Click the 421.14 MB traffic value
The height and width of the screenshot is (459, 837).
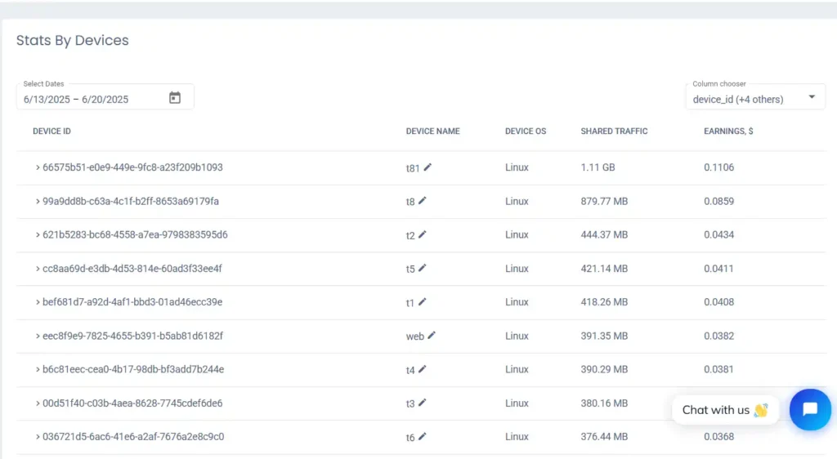(604, 268)
